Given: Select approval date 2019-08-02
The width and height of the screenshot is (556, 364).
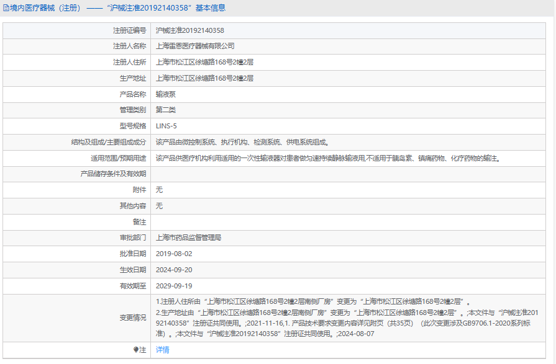Looking at the screenshot, I should [174, 254].
